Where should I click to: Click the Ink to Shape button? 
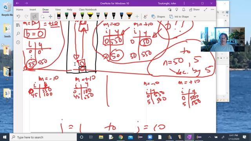tap(179, 16)
